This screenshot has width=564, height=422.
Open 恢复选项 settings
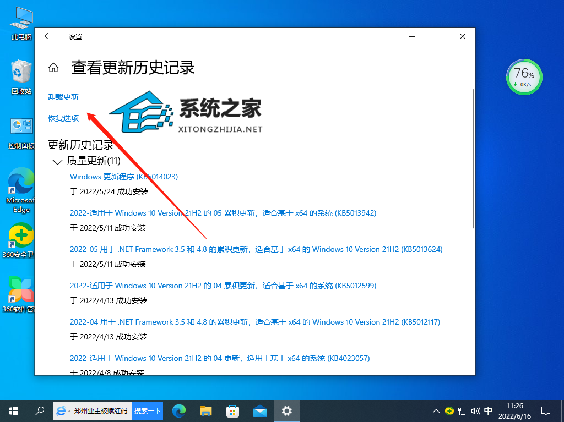(x=63, y=118)
